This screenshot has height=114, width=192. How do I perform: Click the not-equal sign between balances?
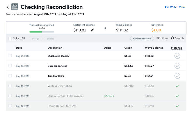coord(105,28)
